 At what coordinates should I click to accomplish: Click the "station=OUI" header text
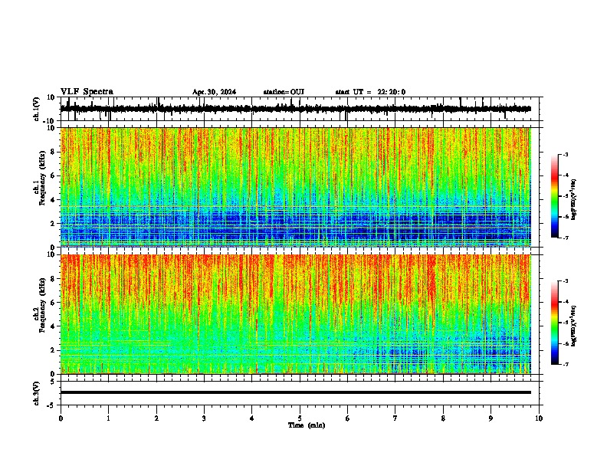(x=284, y=92)
